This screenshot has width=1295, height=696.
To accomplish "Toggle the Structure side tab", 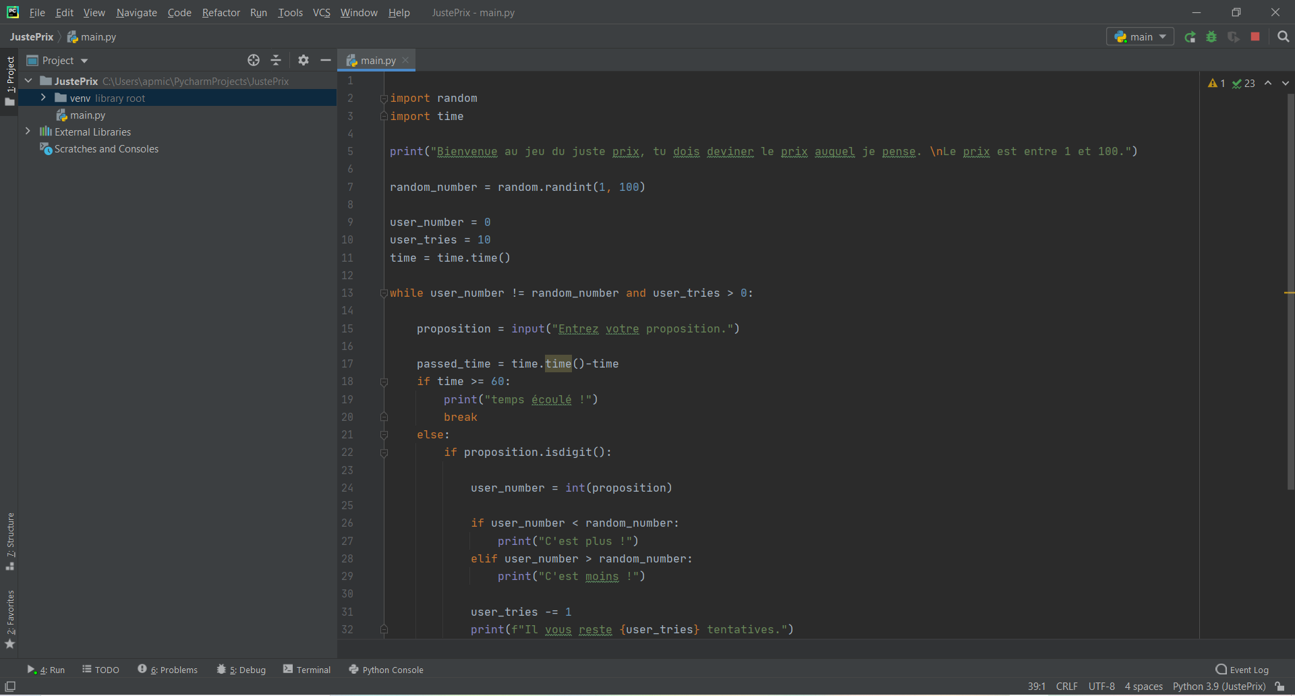I will 10,542.
